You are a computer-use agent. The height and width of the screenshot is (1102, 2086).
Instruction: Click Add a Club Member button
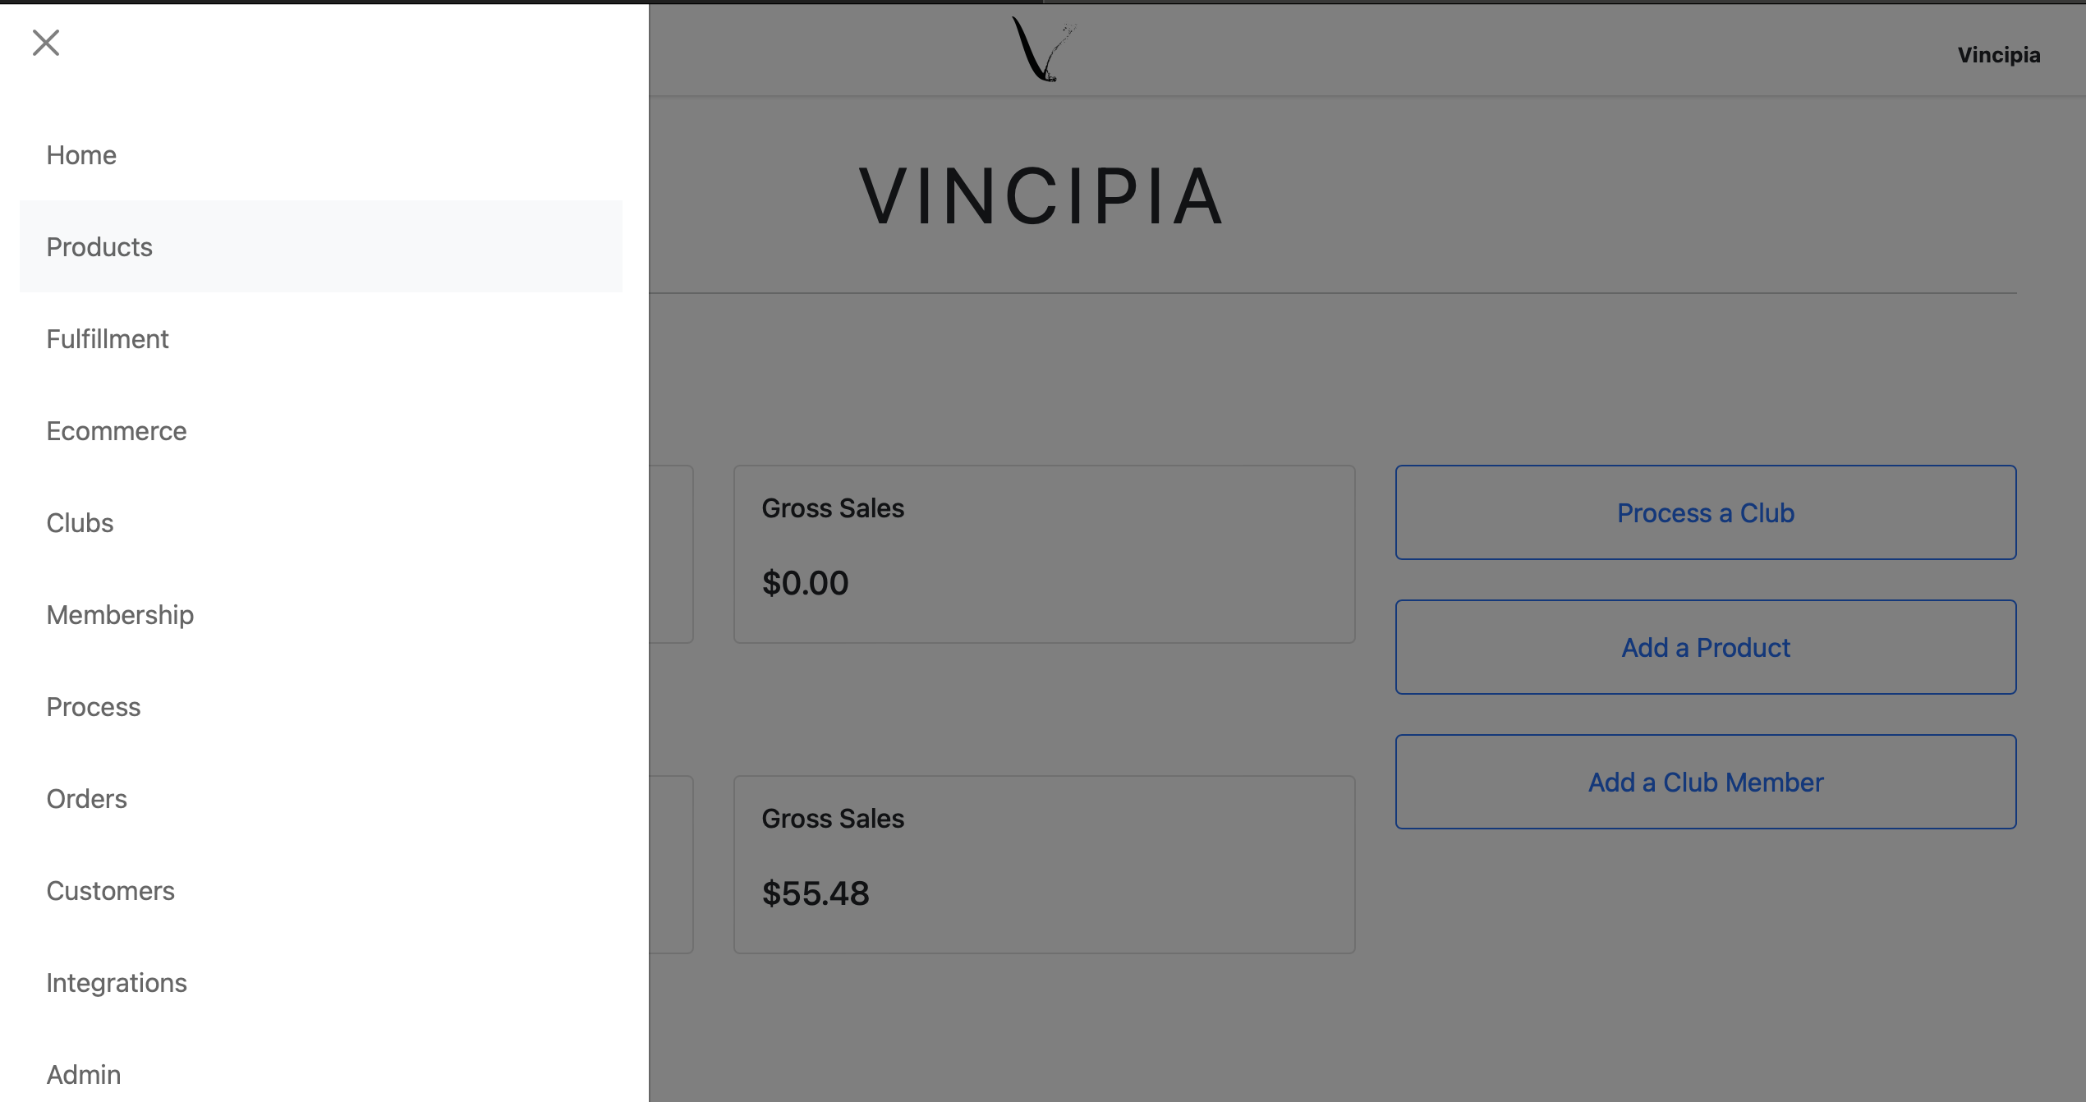[1706, 782]
